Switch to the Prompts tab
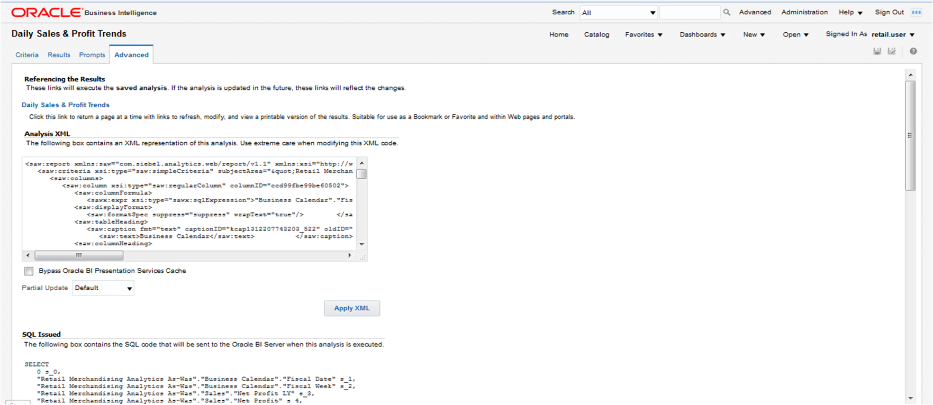Viewport: 933px width, 405px height. [92, 55]
